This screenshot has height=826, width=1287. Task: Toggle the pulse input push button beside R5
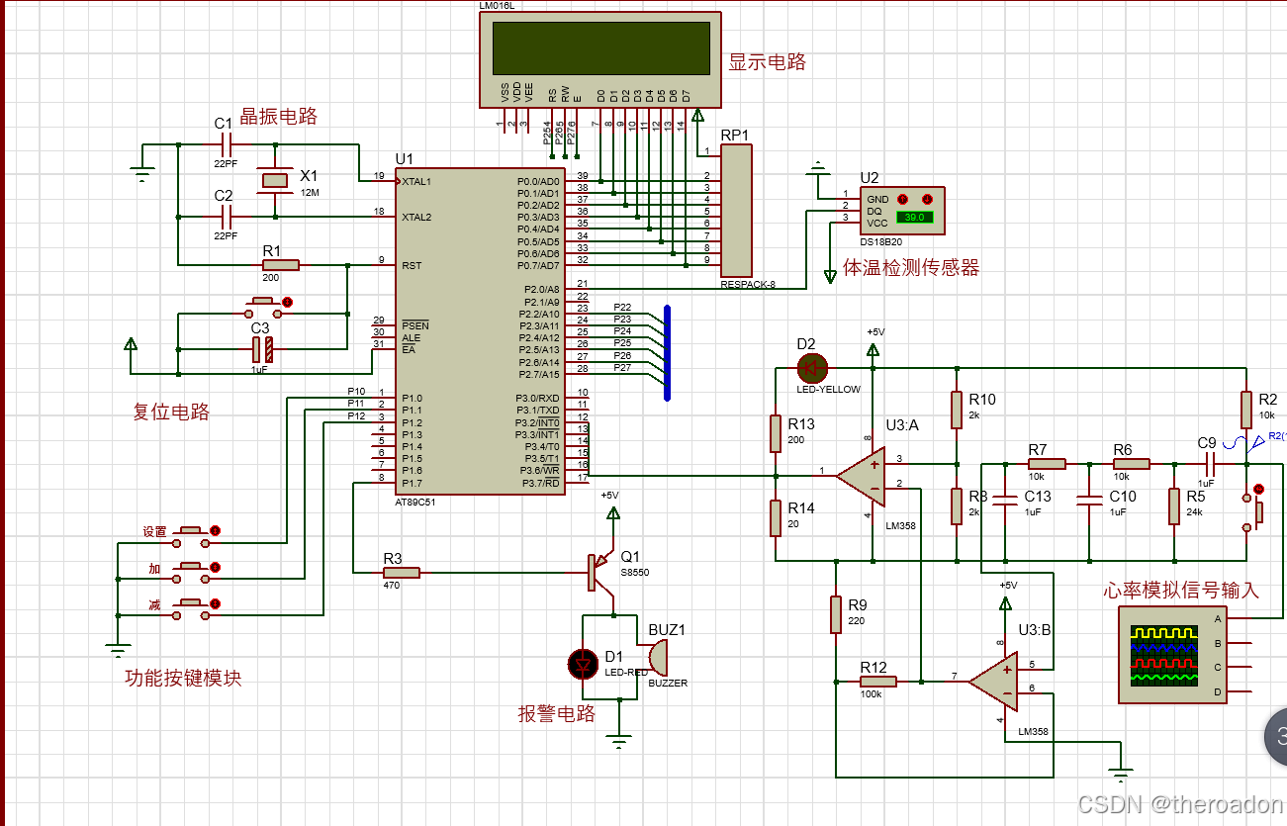click(1259, 489)
